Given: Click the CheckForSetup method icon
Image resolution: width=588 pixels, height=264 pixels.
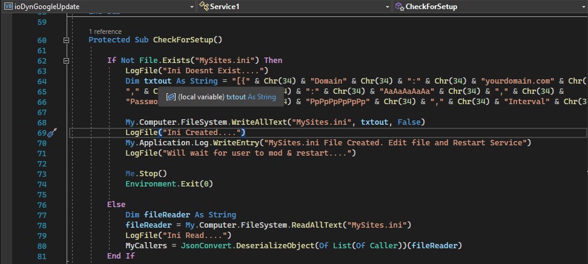Looking at the screenshot, I should (400, 7).
